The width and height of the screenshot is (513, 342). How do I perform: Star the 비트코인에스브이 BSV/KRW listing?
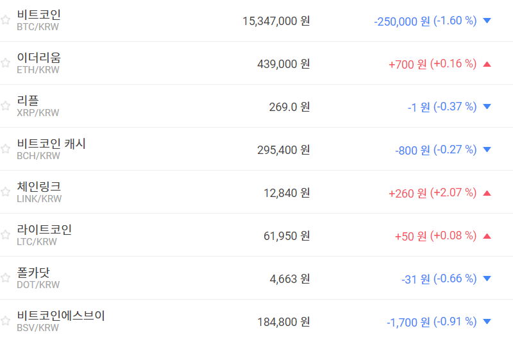click(x=6, y=321)
